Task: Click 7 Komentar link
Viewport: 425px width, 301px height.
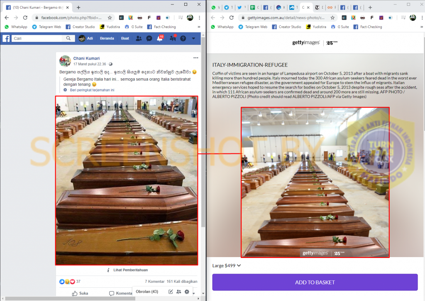Action: [x=154, y=282]
